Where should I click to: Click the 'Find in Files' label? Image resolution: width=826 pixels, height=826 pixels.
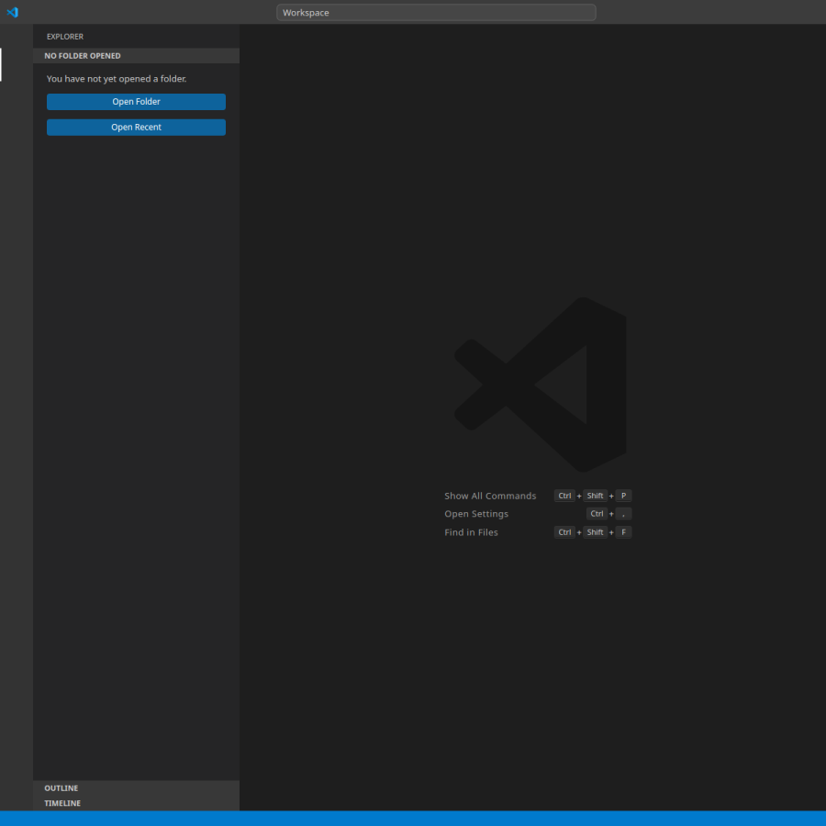point(471,532)
